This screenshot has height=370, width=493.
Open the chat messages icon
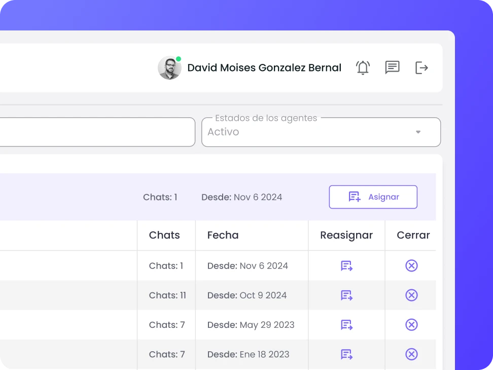click(x=392, y=68)
